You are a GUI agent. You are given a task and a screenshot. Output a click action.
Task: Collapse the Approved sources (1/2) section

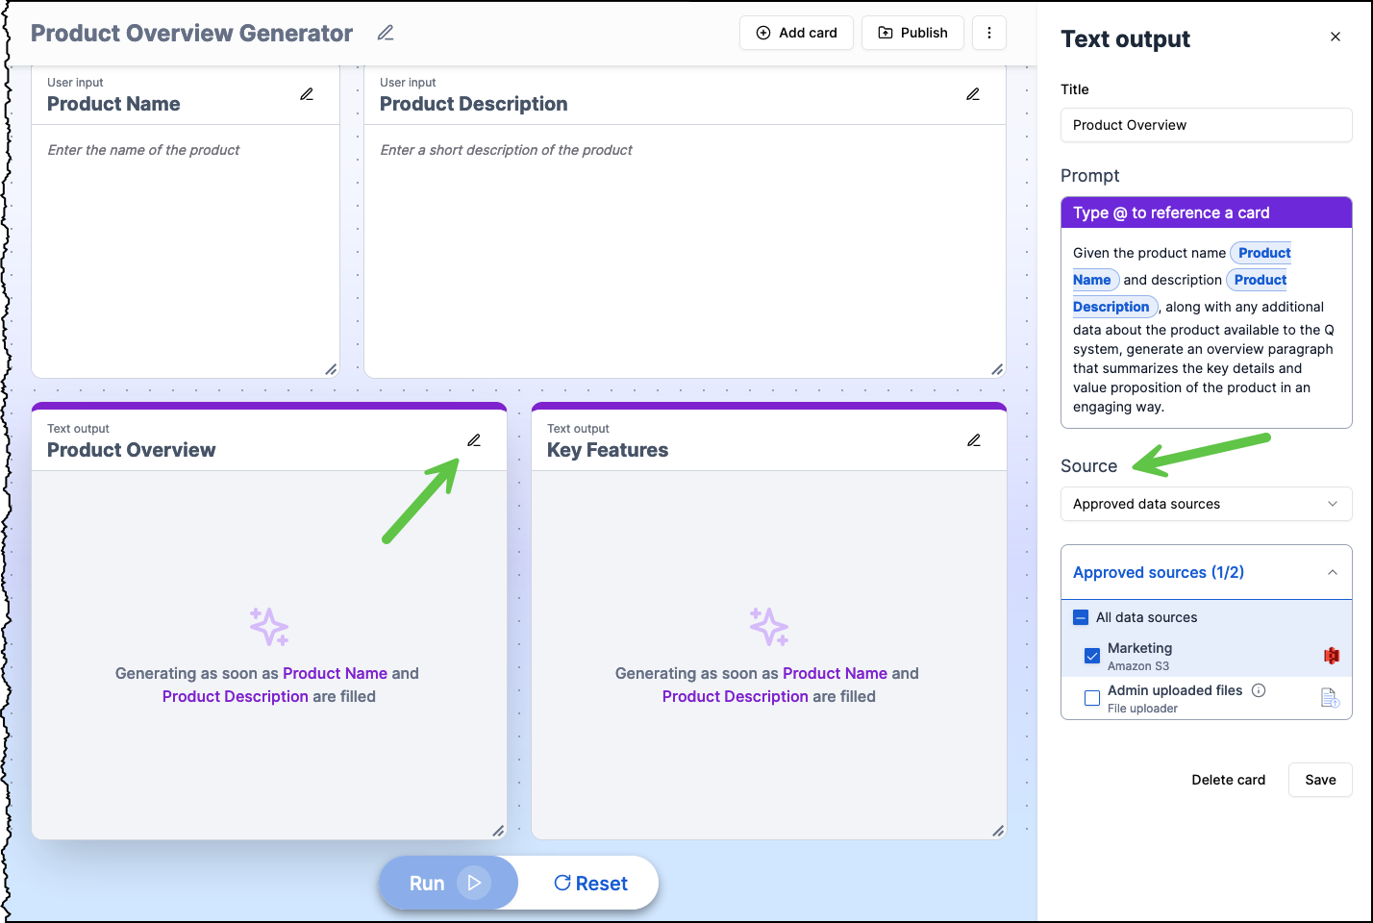(1206, 572)
